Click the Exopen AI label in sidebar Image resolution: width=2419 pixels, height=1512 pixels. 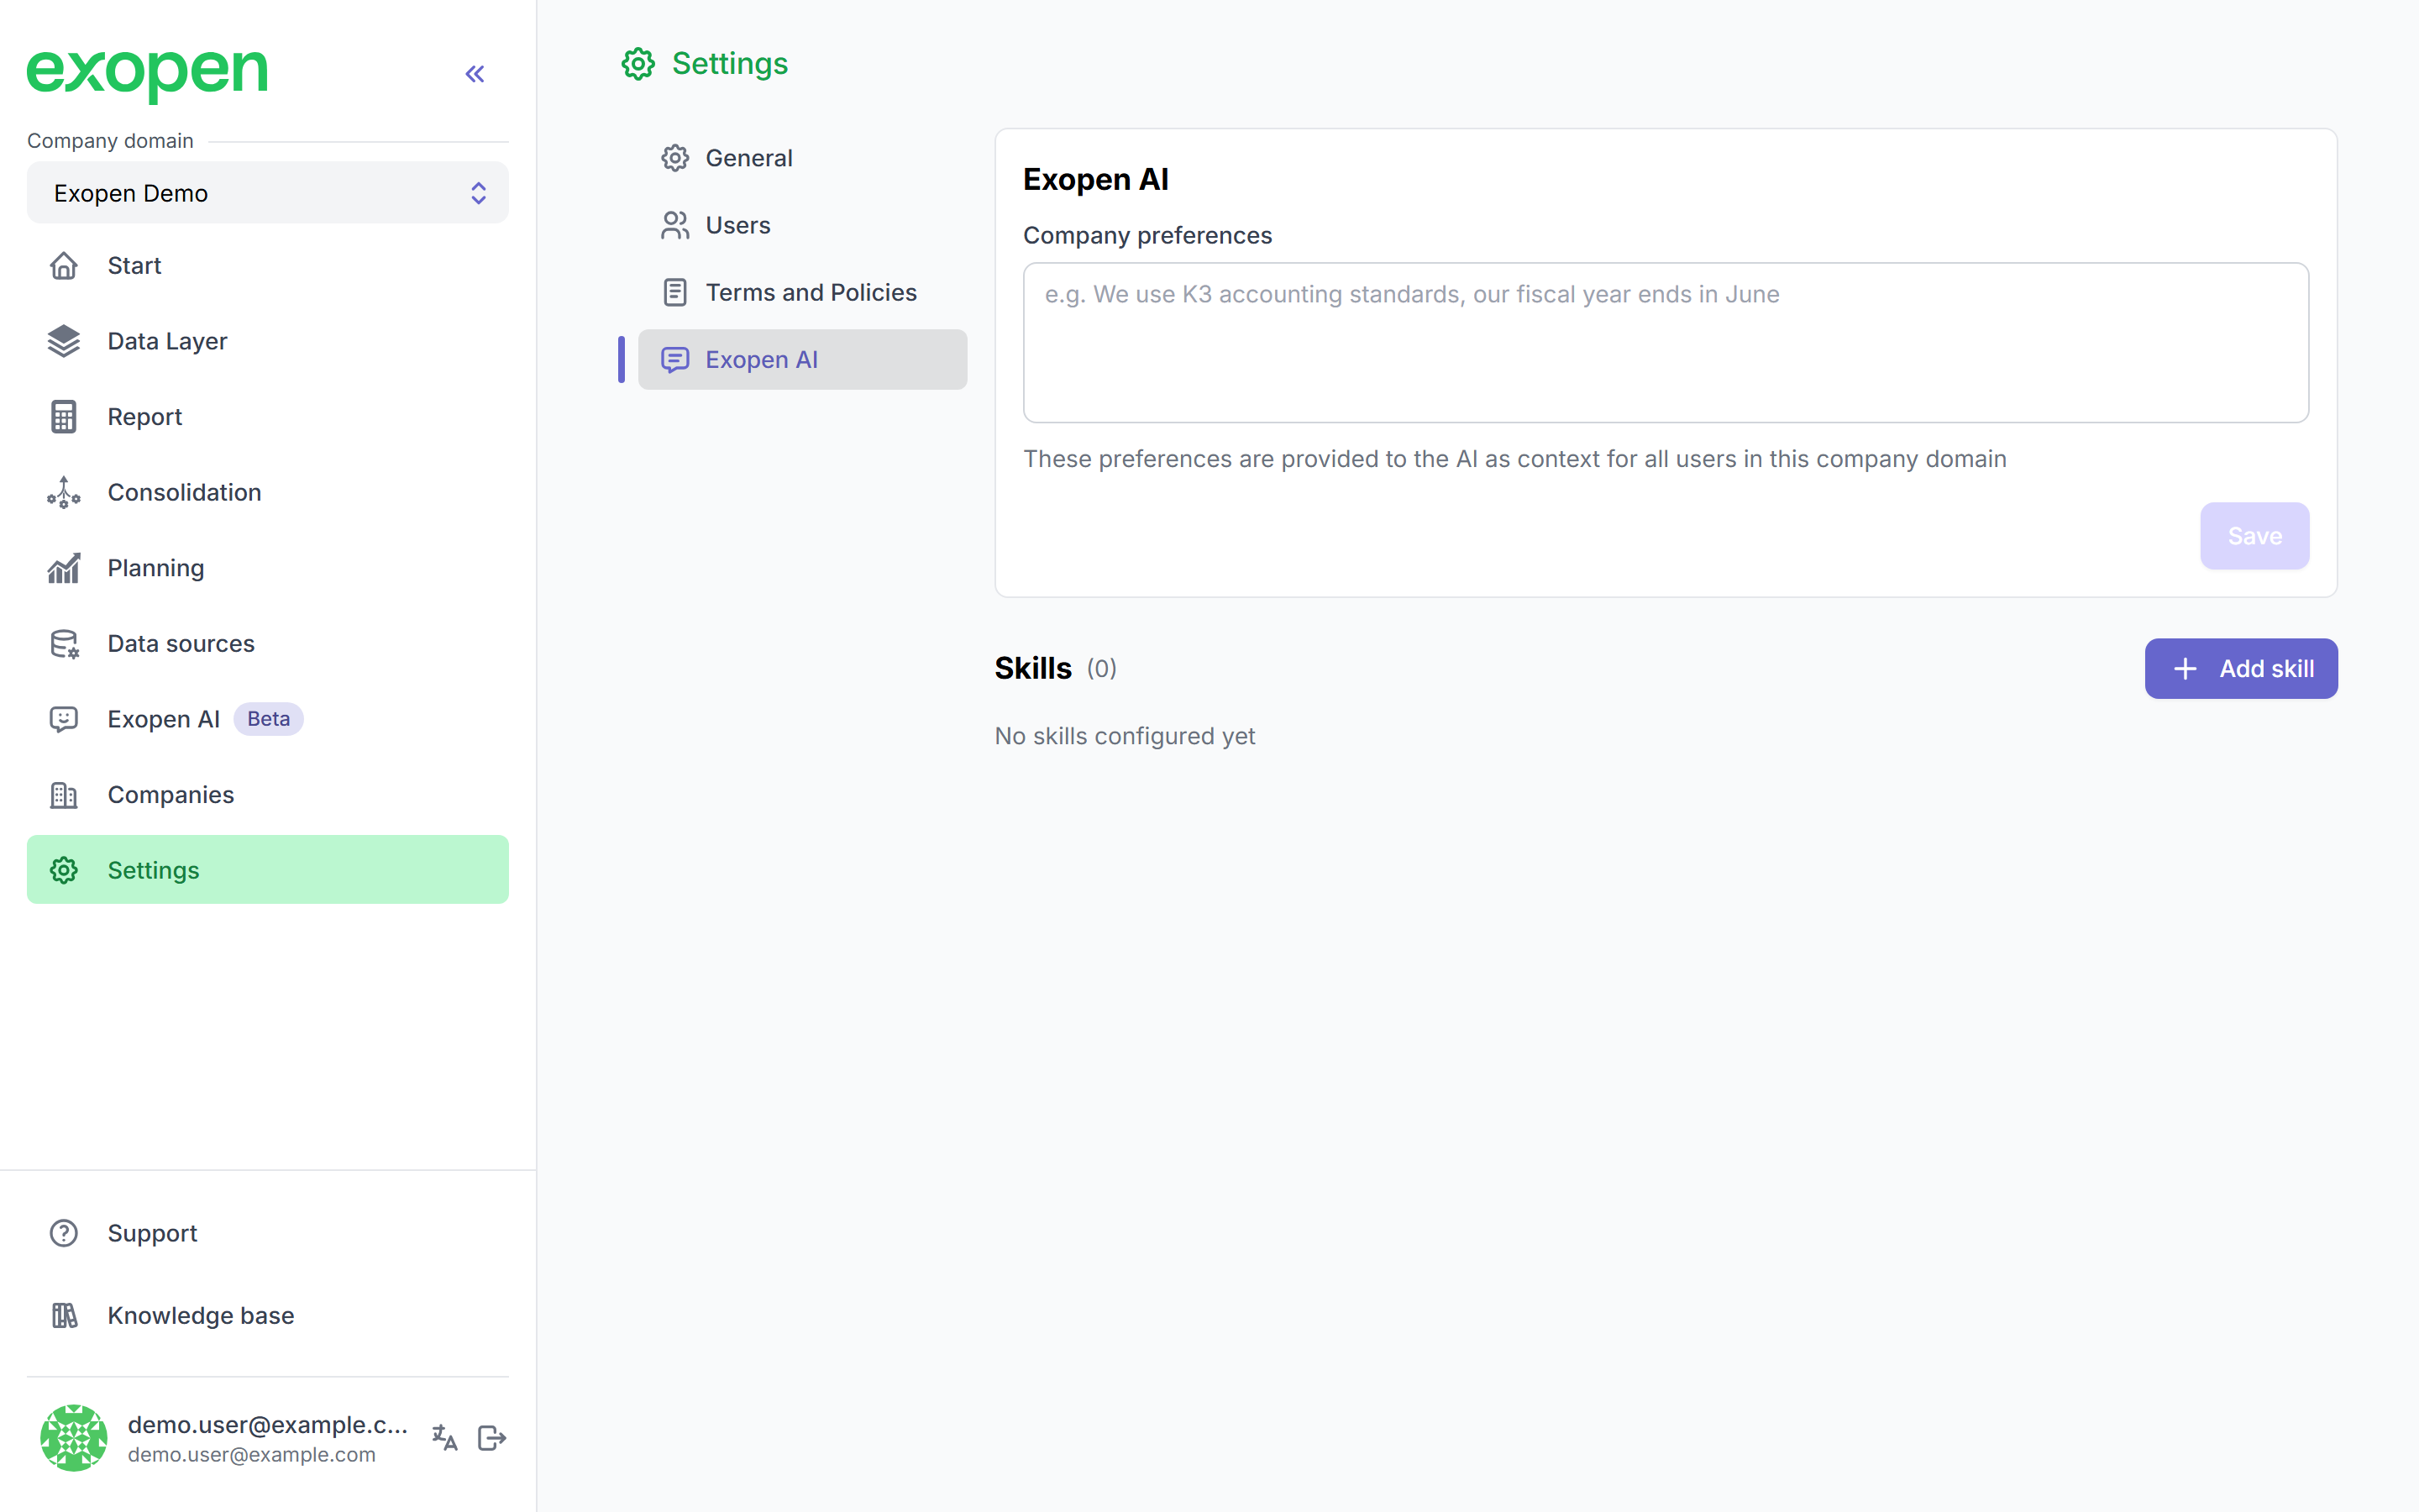[x=164, y=719]
